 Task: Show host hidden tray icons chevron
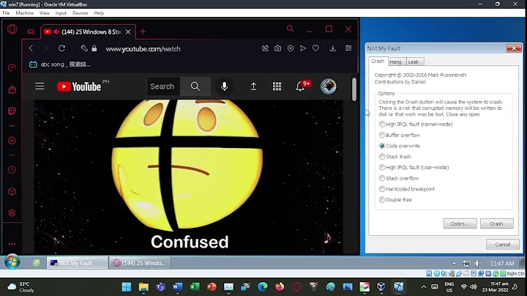(424, 287)
